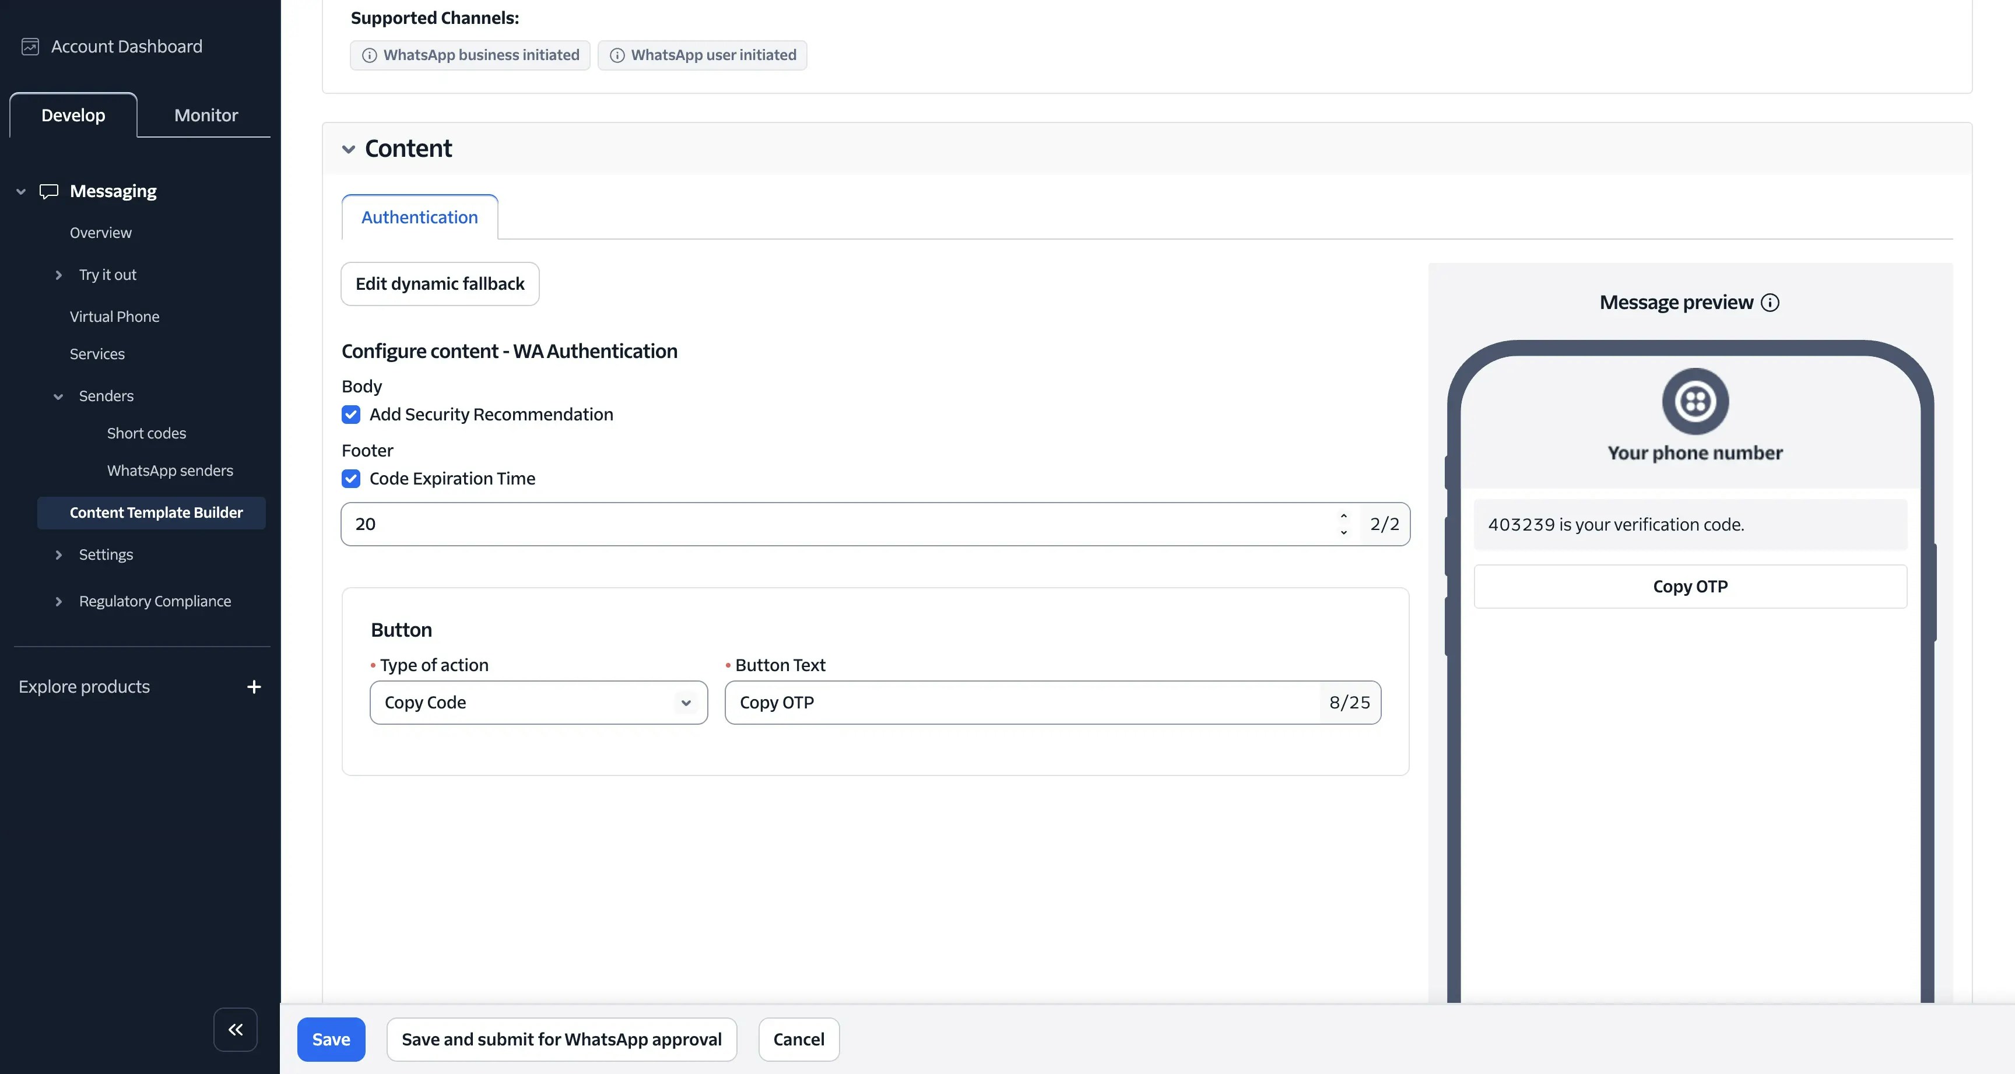The height and width of the screenshot is (1074, 2015).
Task: Uncheck Add Security Recommendation checkbox
Action: click(351, 415)
